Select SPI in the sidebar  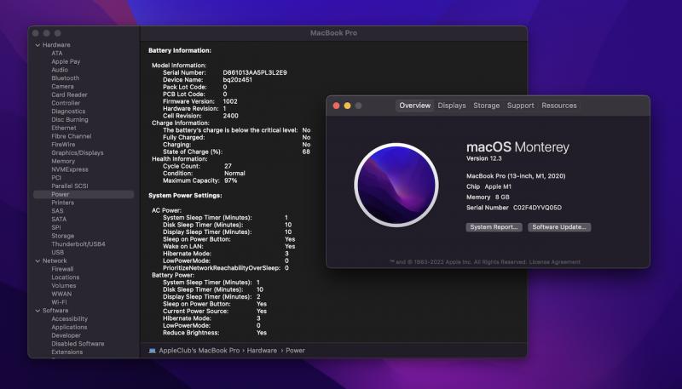pyautogui.click(x=56, y=227)
